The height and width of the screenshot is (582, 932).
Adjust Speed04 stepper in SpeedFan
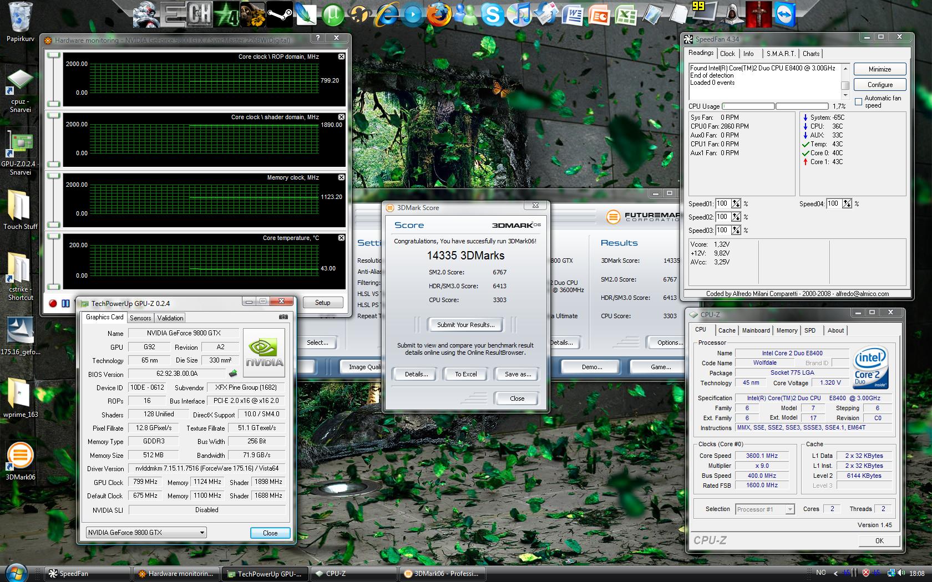point(847,203)
